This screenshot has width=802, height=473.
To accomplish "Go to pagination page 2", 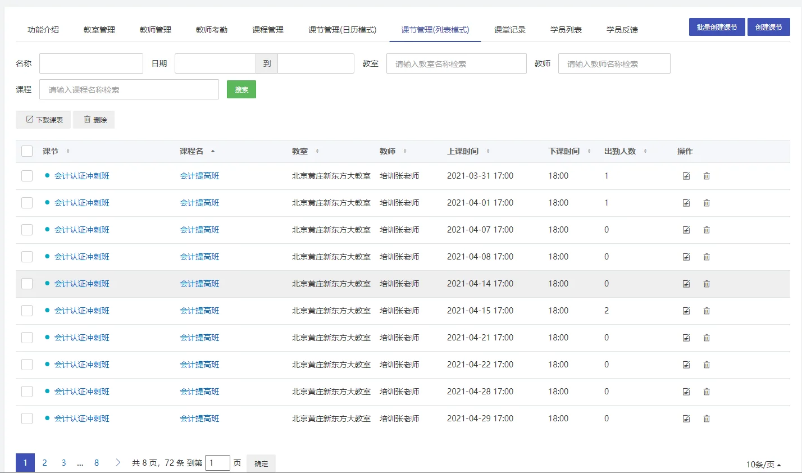I will pos(44,463).
